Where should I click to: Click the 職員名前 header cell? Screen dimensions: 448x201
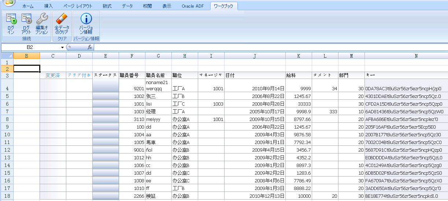(159, 75)
